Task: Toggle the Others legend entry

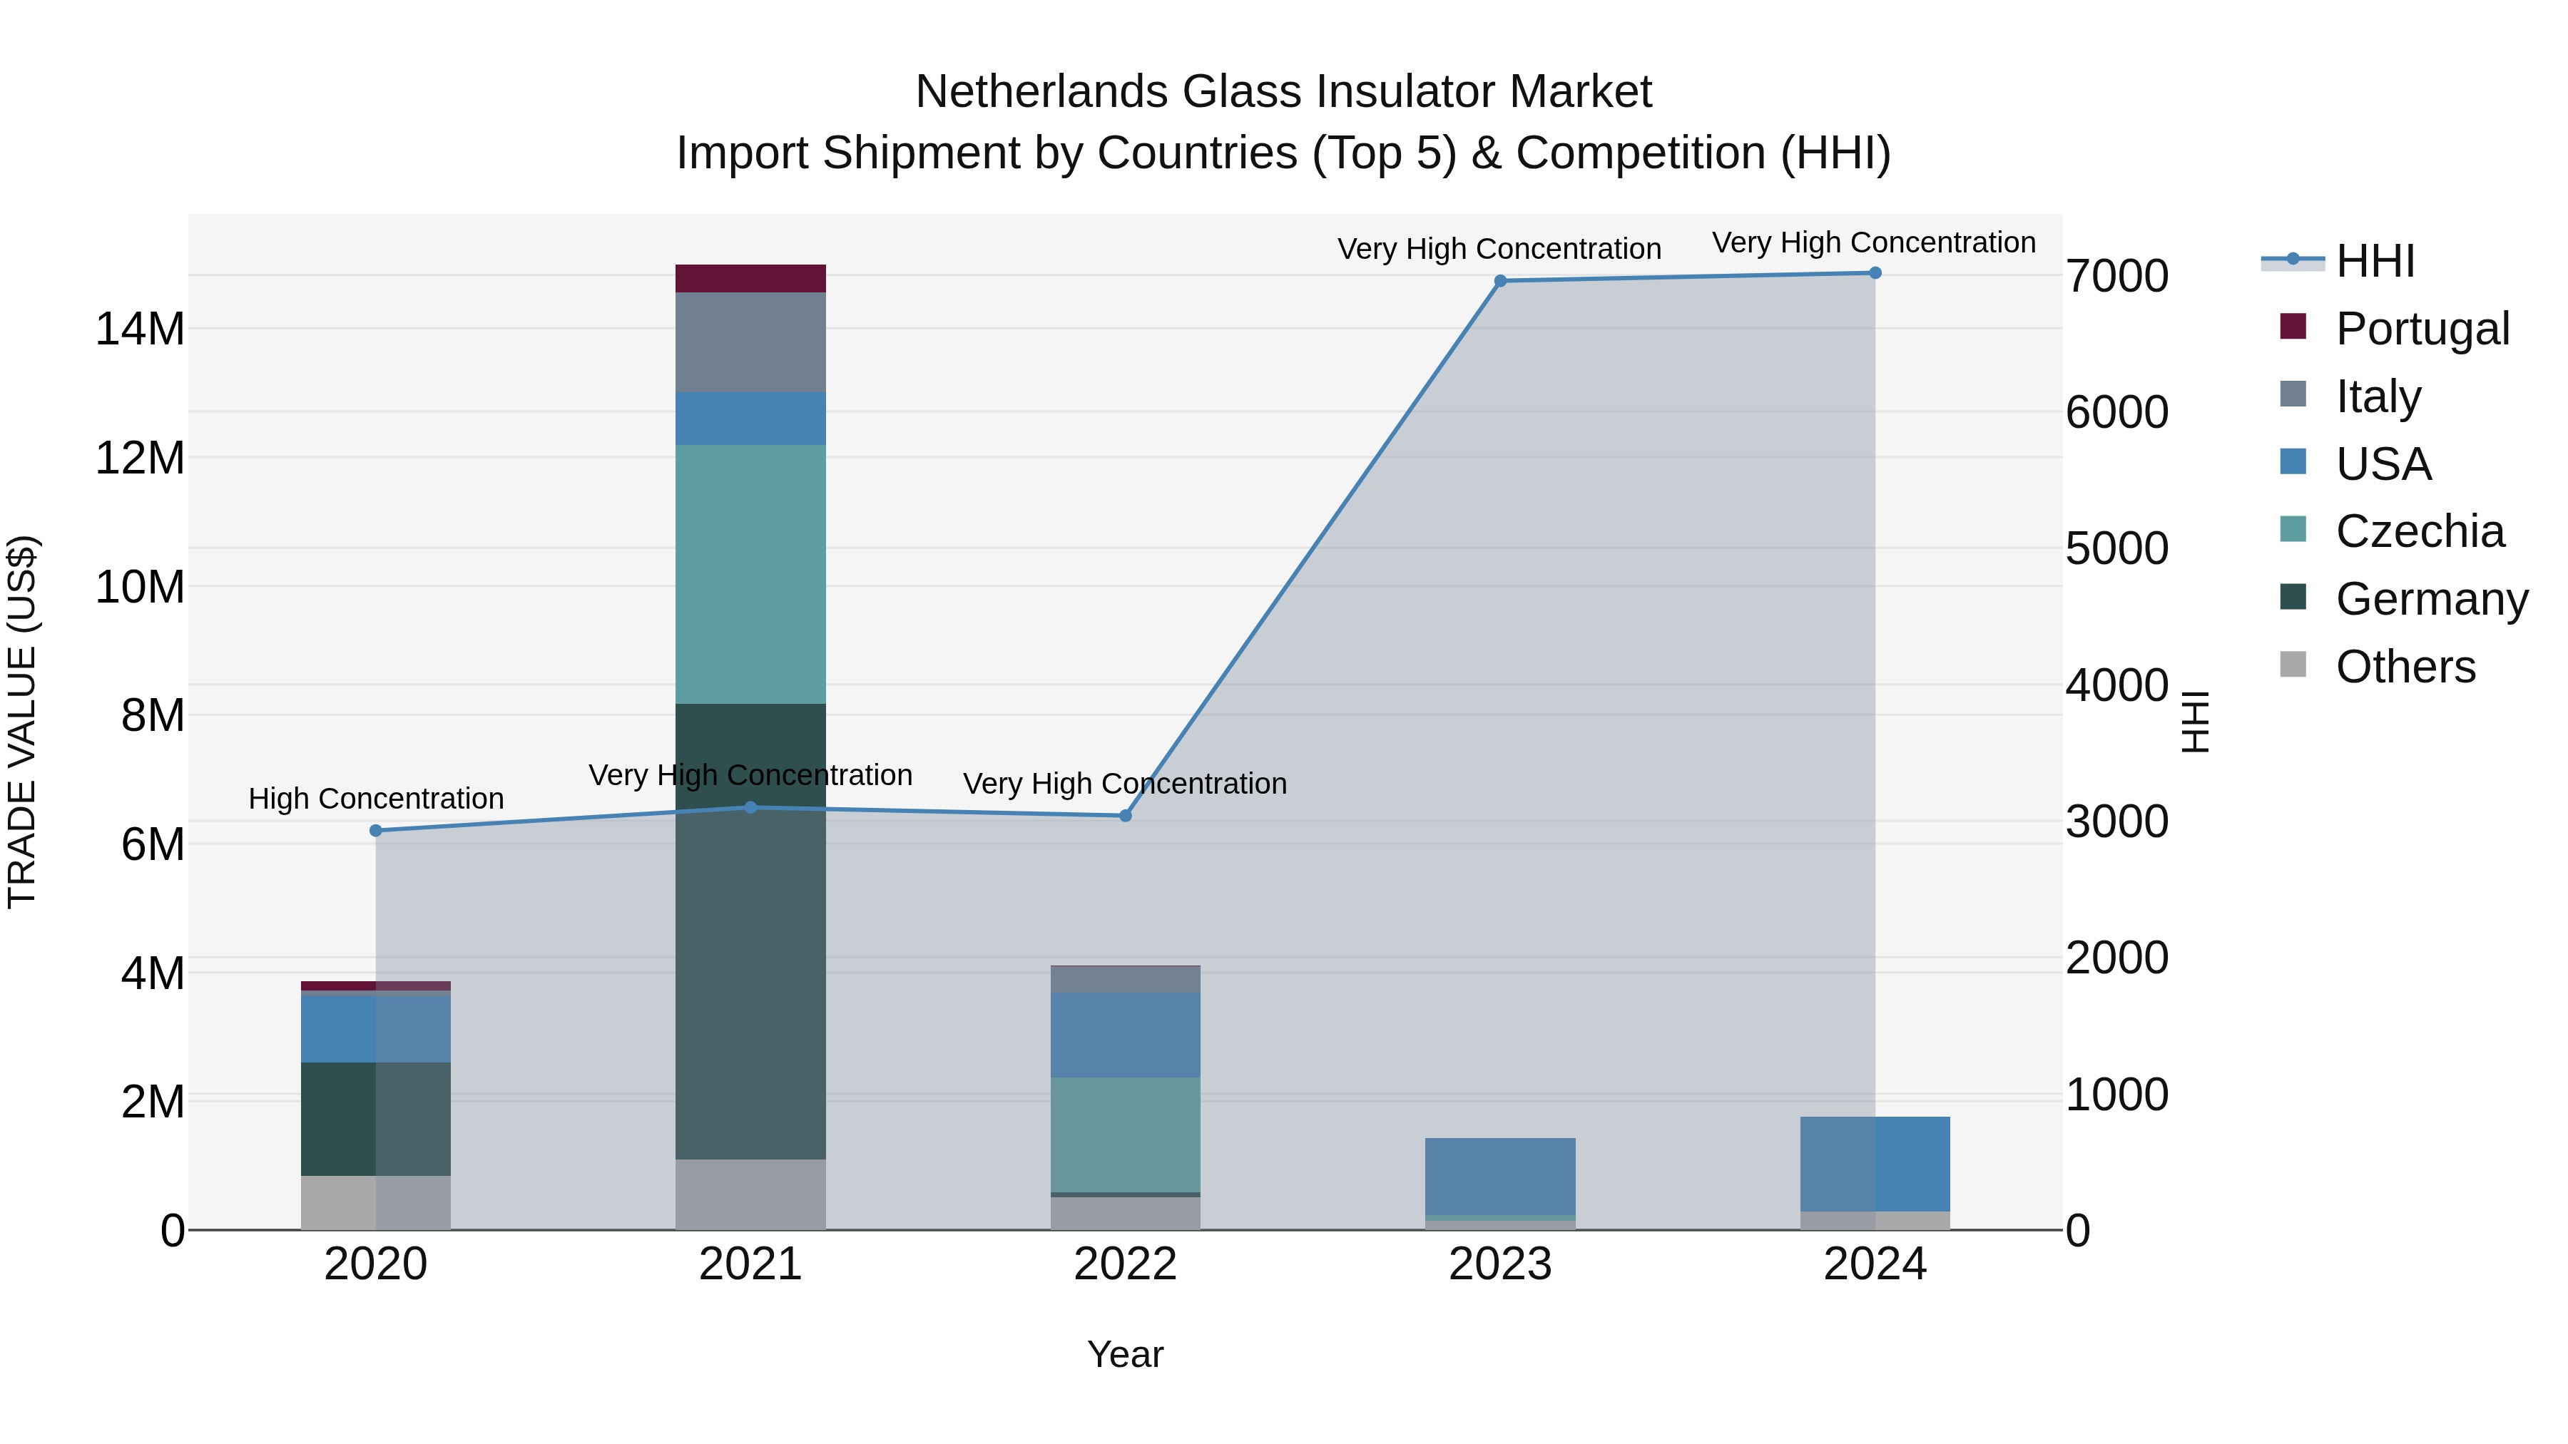Action: click(2378, 667)
